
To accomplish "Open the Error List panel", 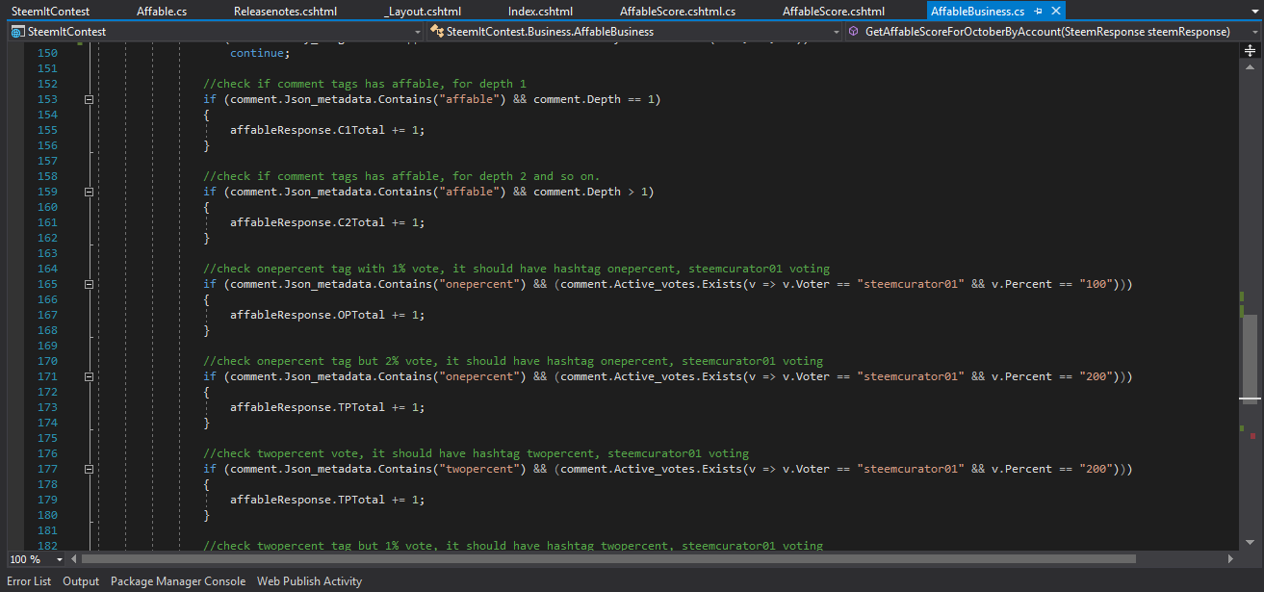I will [29, 581].
